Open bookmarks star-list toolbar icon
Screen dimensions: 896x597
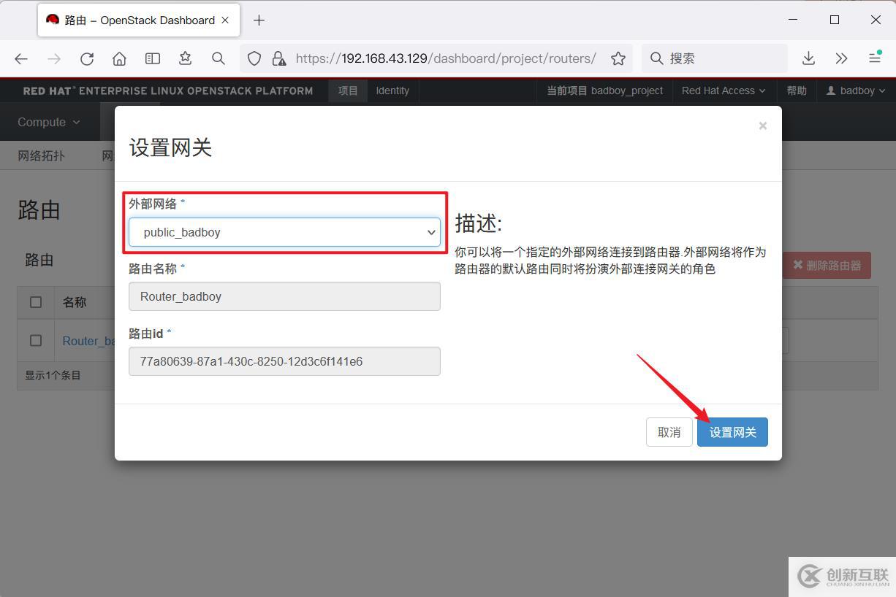186,58
